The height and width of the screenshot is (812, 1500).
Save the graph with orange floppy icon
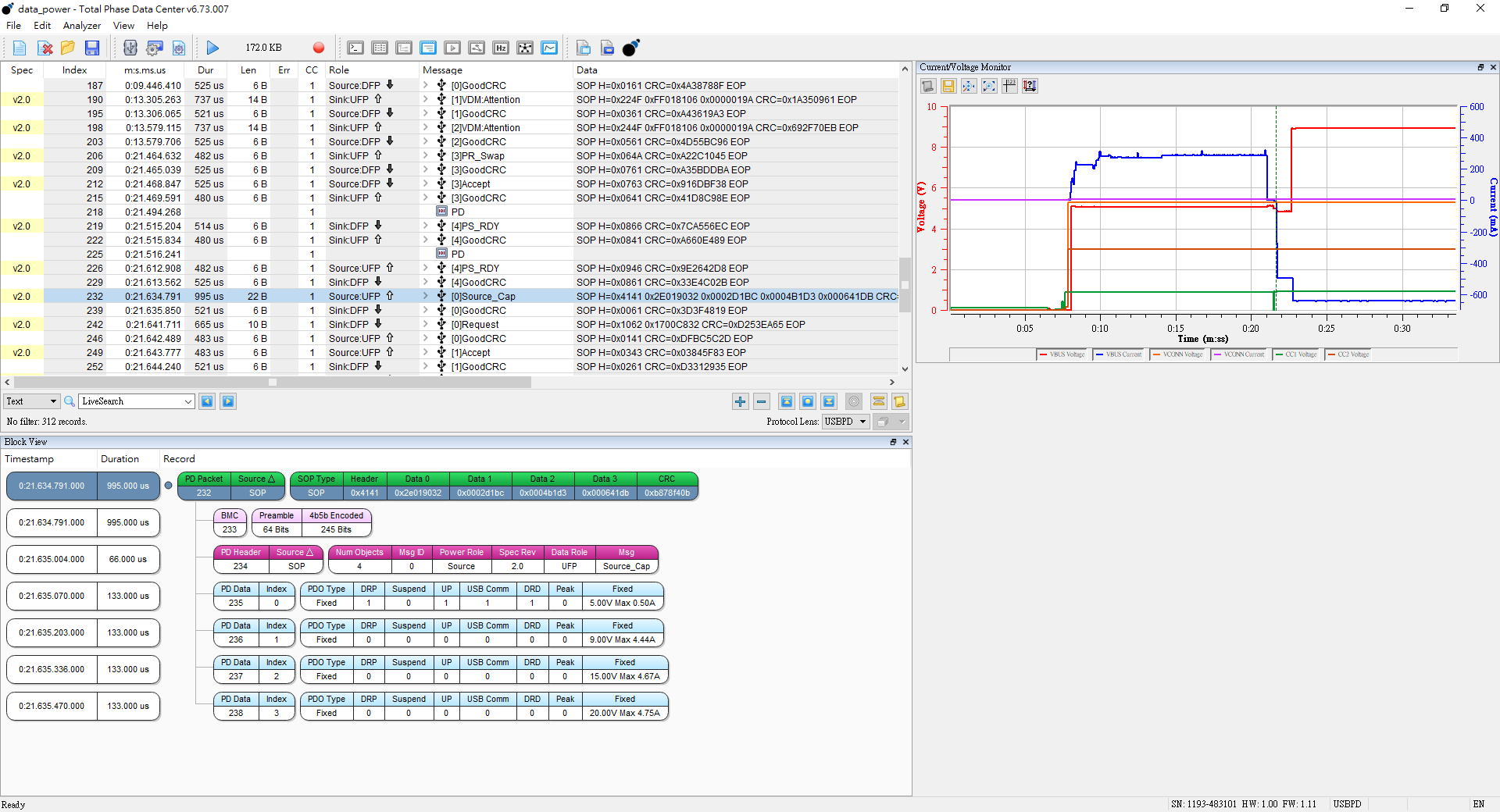click(948, 86)
